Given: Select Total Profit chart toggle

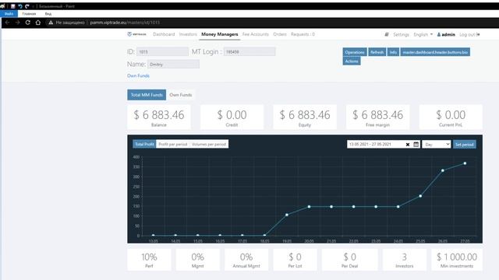Looking at the screenshot, I should (x=144, y=144).
